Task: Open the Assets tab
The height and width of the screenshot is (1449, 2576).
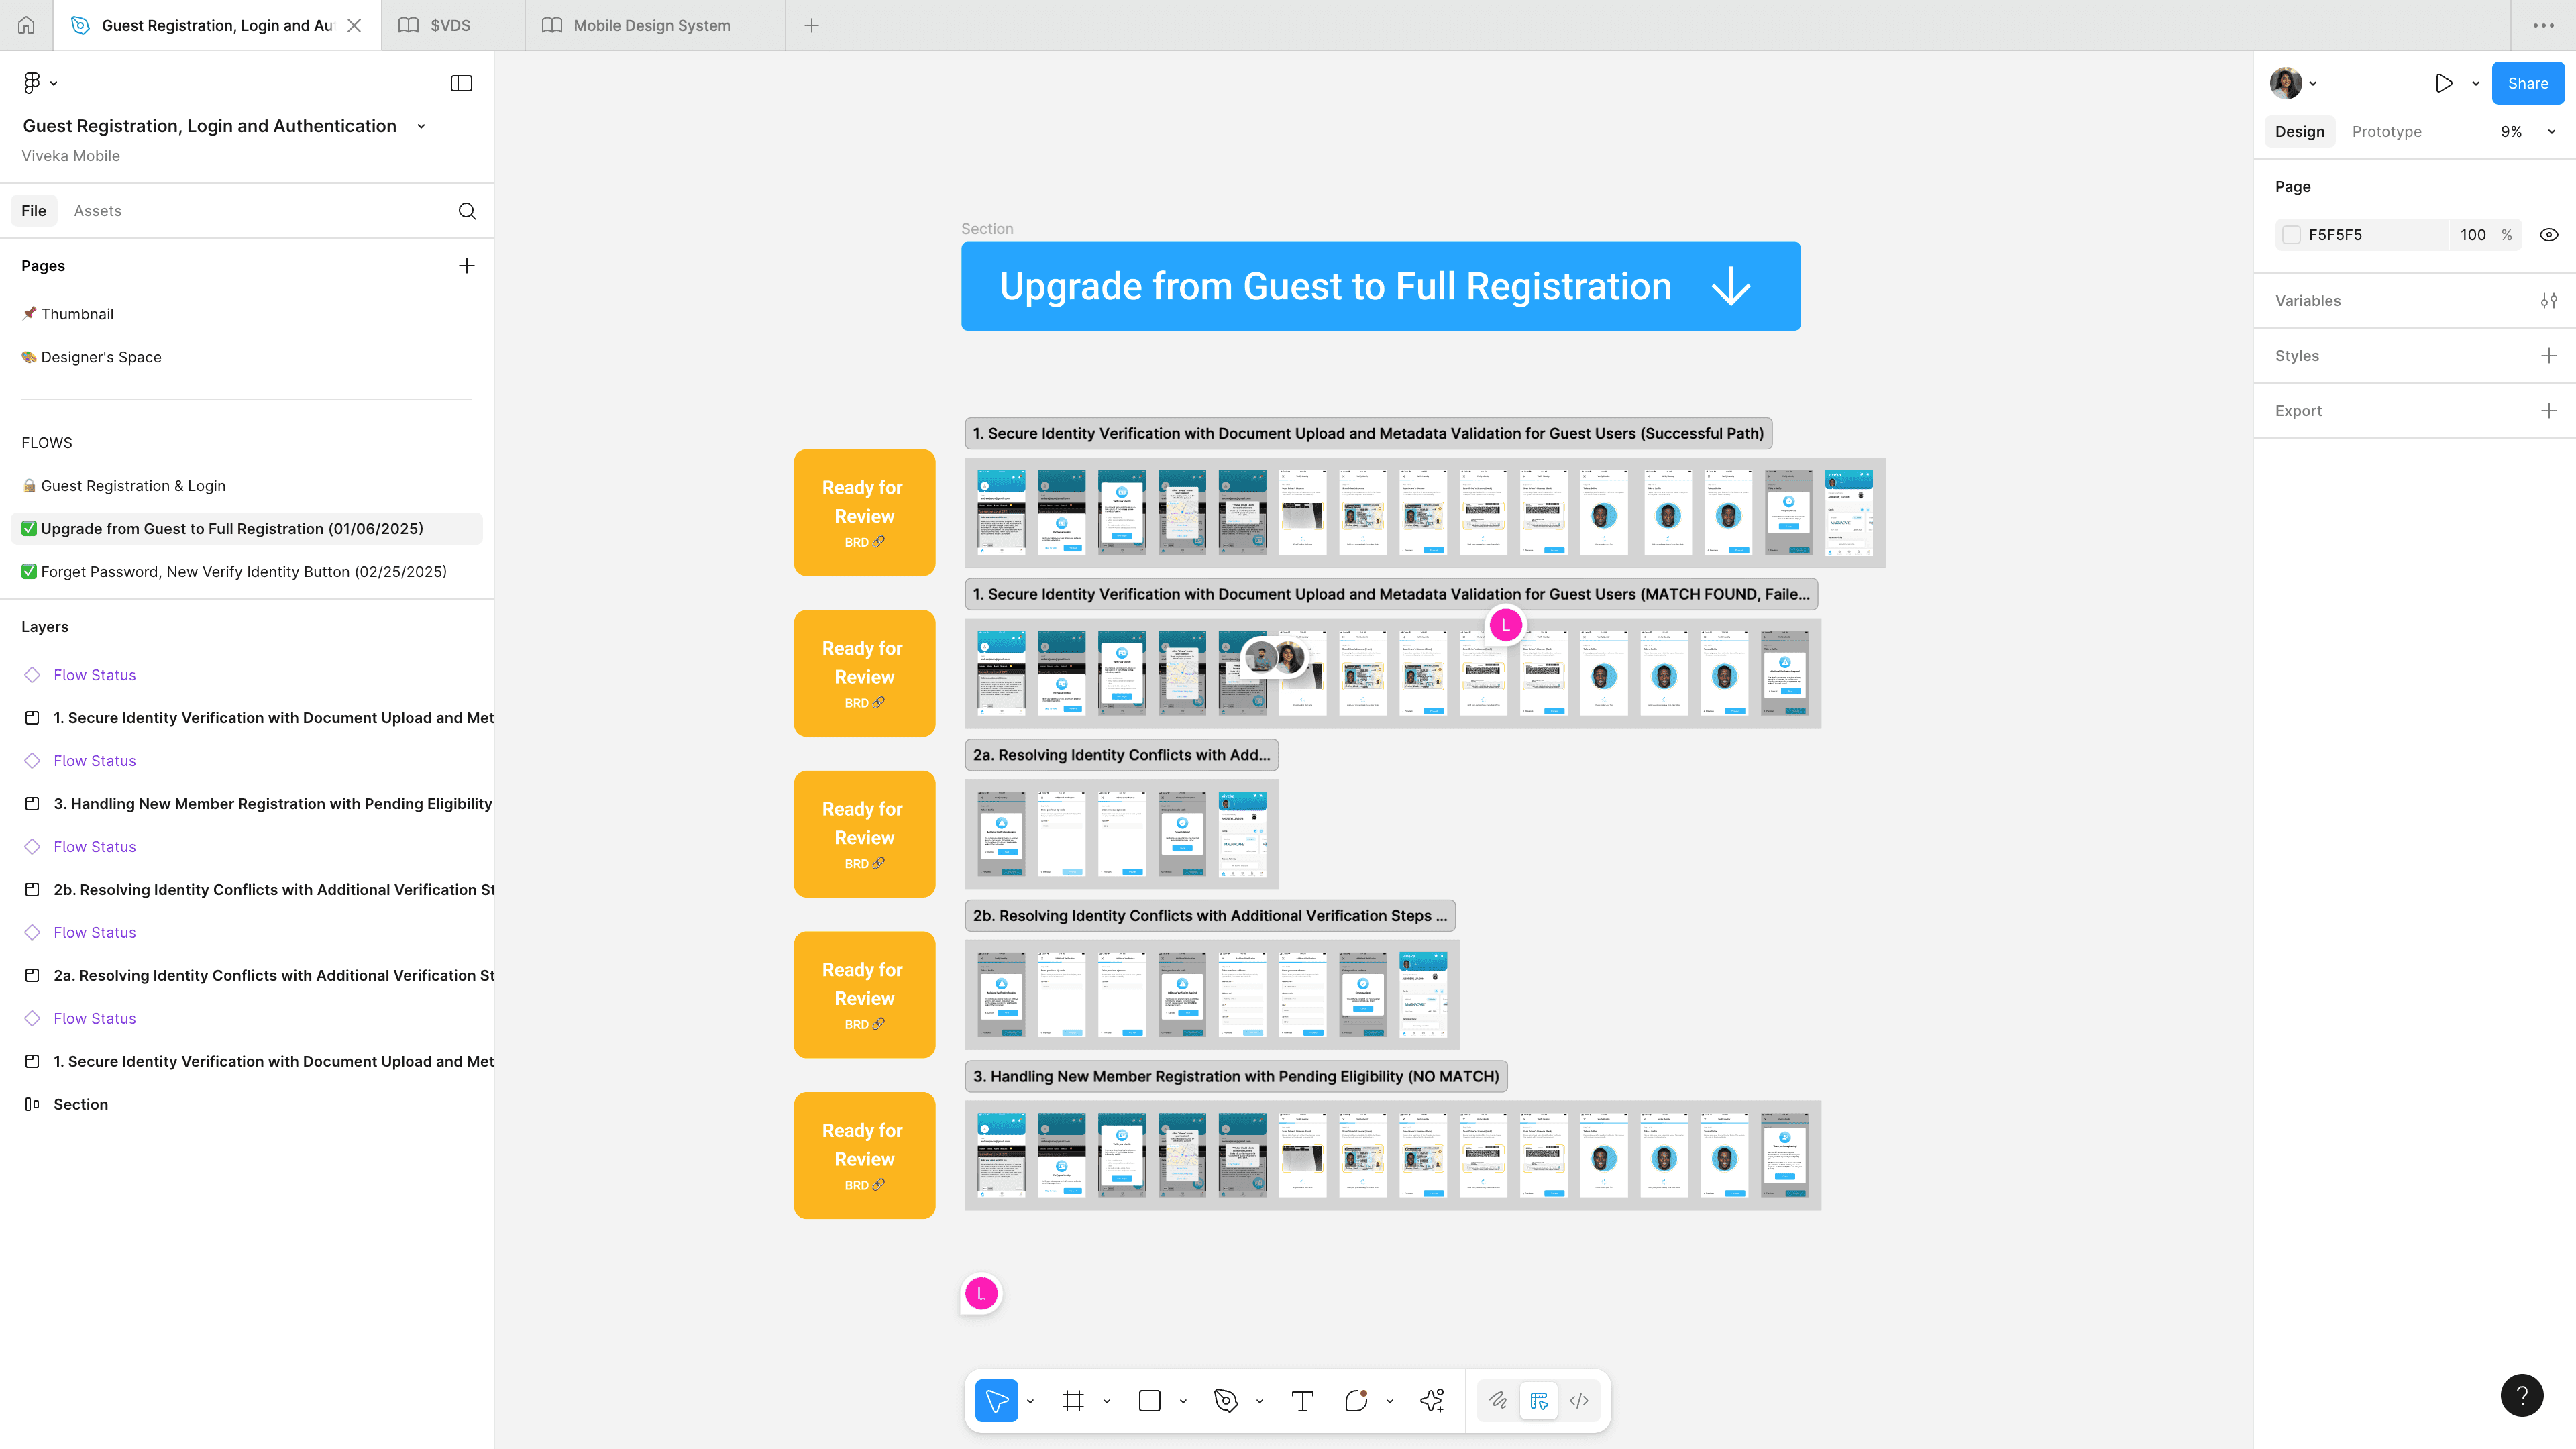Action: [97, 211]
